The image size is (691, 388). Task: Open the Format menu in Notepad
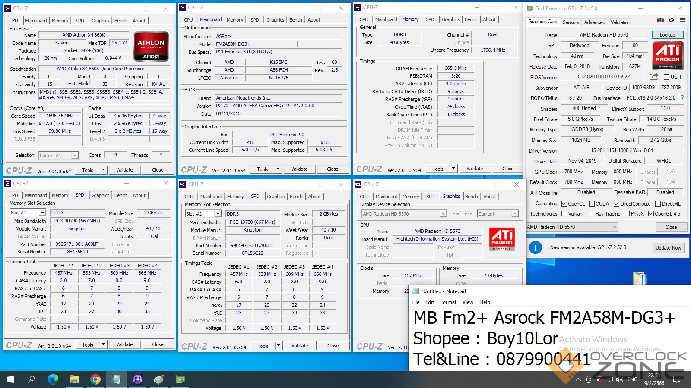[448, 302]
